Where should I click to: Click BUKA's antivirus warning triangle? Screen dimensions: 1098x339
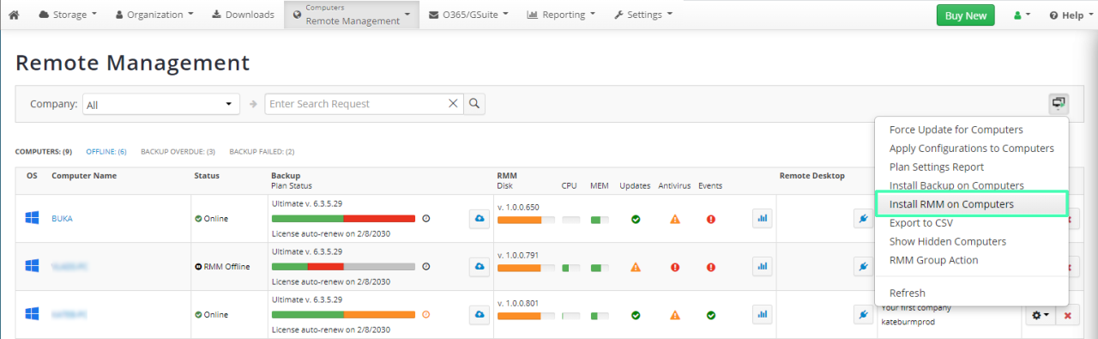675,219
